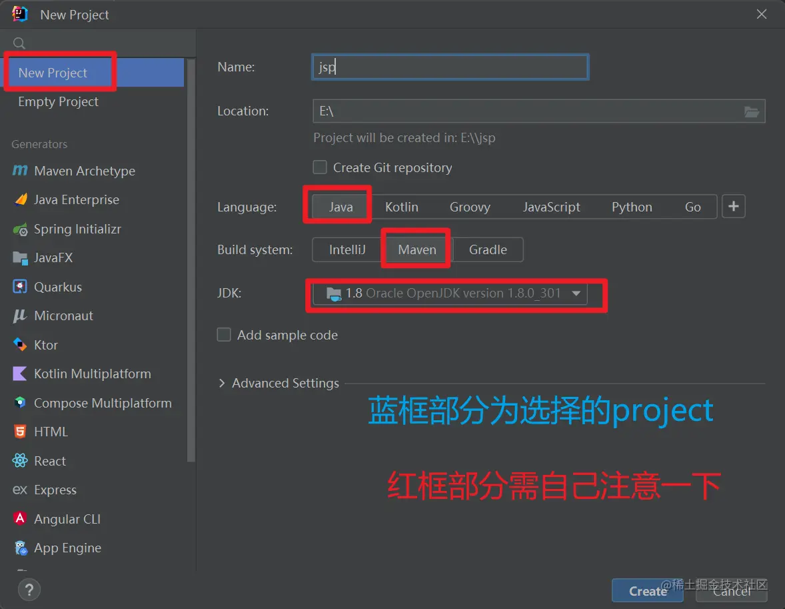Click the Compose Multiplatform icon
Image resolution: width=785 pixels, height=609 pixels.
click(20, 402)
